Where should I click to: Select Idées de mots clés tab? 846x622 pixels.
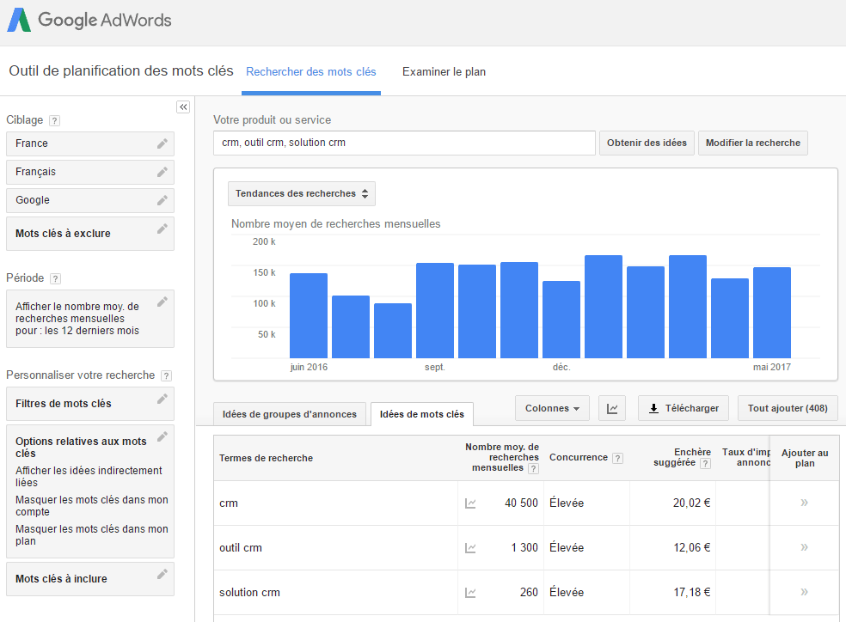(x=422, y=414)
